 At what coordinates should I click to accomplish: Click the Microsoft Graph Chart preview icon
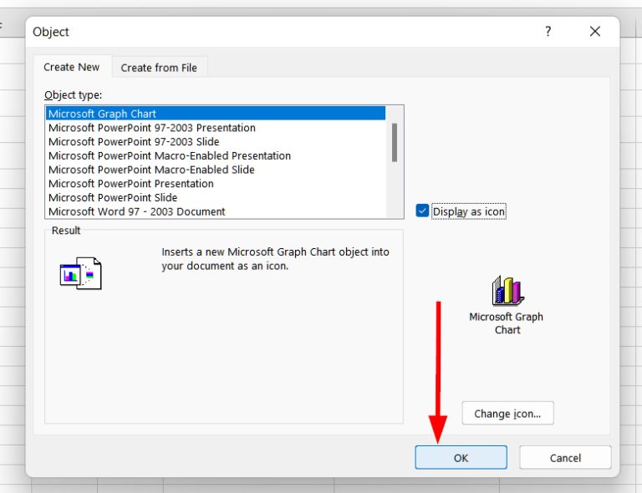coord(507,291)
